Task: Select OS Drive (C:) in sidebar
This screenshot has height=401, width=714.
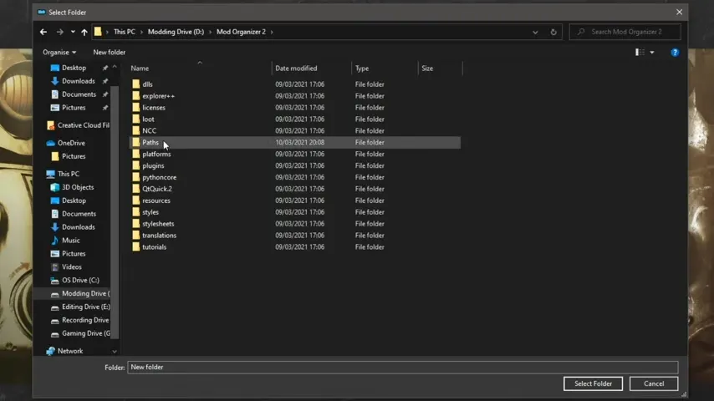Action: pos(80,281)
